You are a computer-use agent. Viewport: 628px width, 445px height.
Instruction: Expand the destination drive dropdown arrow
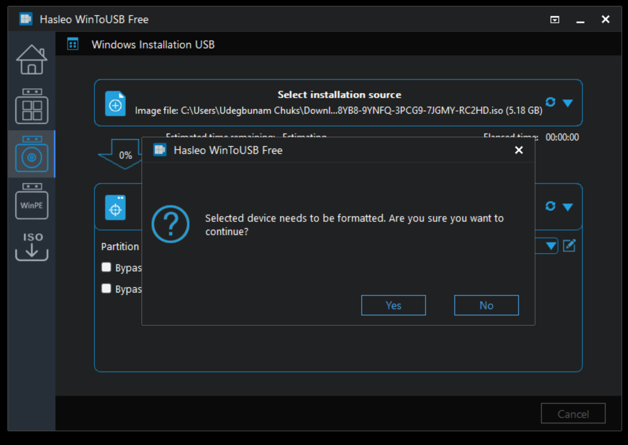(568, 206)
